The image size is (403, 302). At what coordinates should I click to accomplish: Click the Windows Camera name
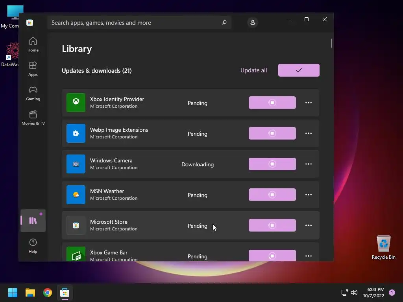pos(111,160)
